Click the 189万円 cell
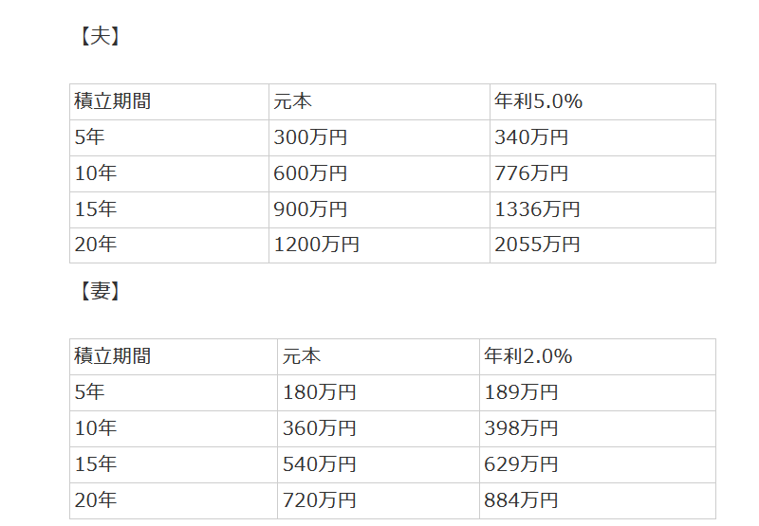Image resolution: width=759 pixels, height=526 pixels. [521, 392]
